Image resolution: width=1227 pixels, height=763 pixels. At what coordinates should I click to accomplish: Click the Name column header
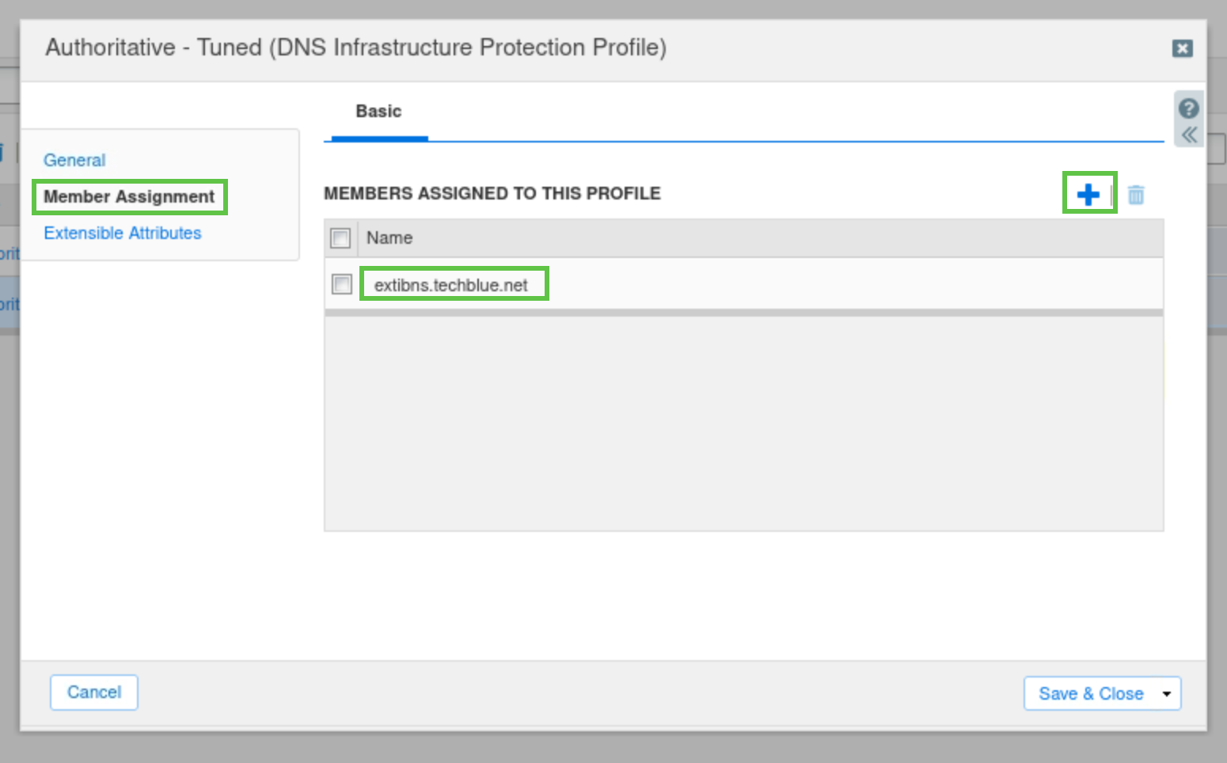[389, 238]
